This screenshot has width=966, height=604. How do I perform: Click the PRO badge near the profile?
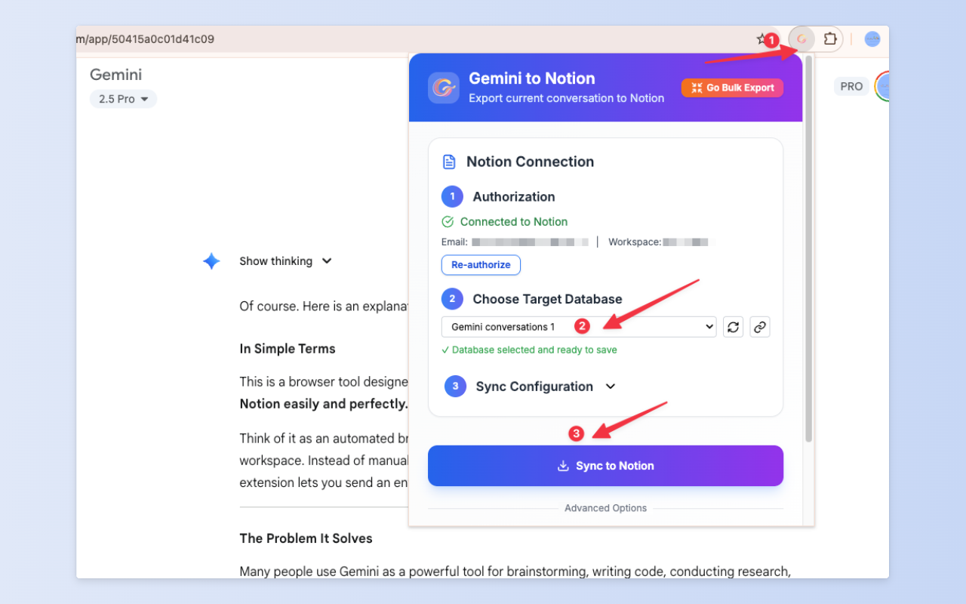click(851, 86)
